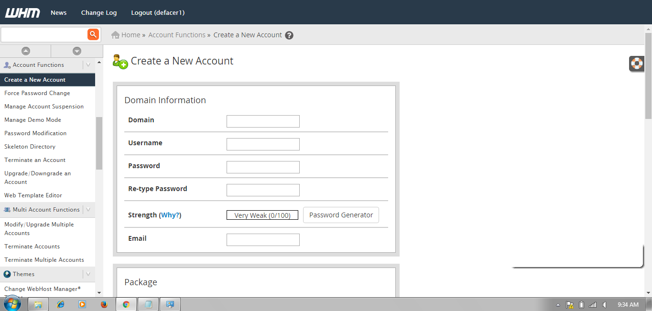Click the sidebar scroll-up arrow

(x=26, y=51)
